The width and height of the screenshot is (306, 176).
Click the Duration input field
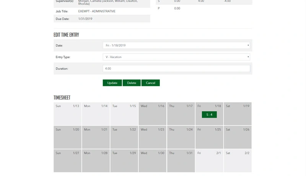(176, 69)
